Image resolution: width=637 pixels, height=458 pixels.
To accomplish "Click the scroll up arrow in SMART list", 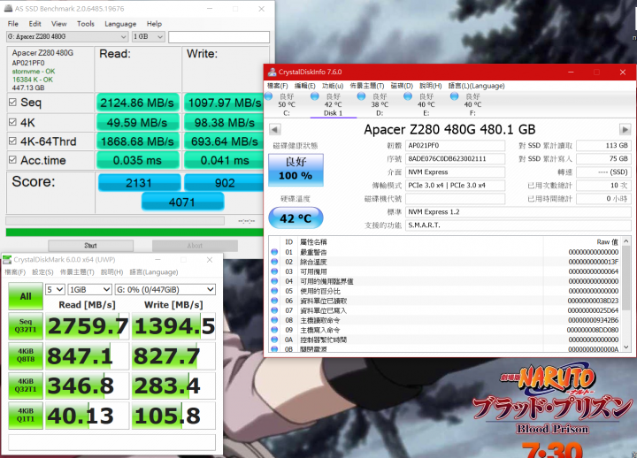I will [x=626, y=241].
